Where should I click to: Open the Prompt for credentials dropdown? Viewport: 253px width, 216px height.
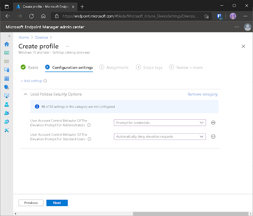tap(160, 123)
